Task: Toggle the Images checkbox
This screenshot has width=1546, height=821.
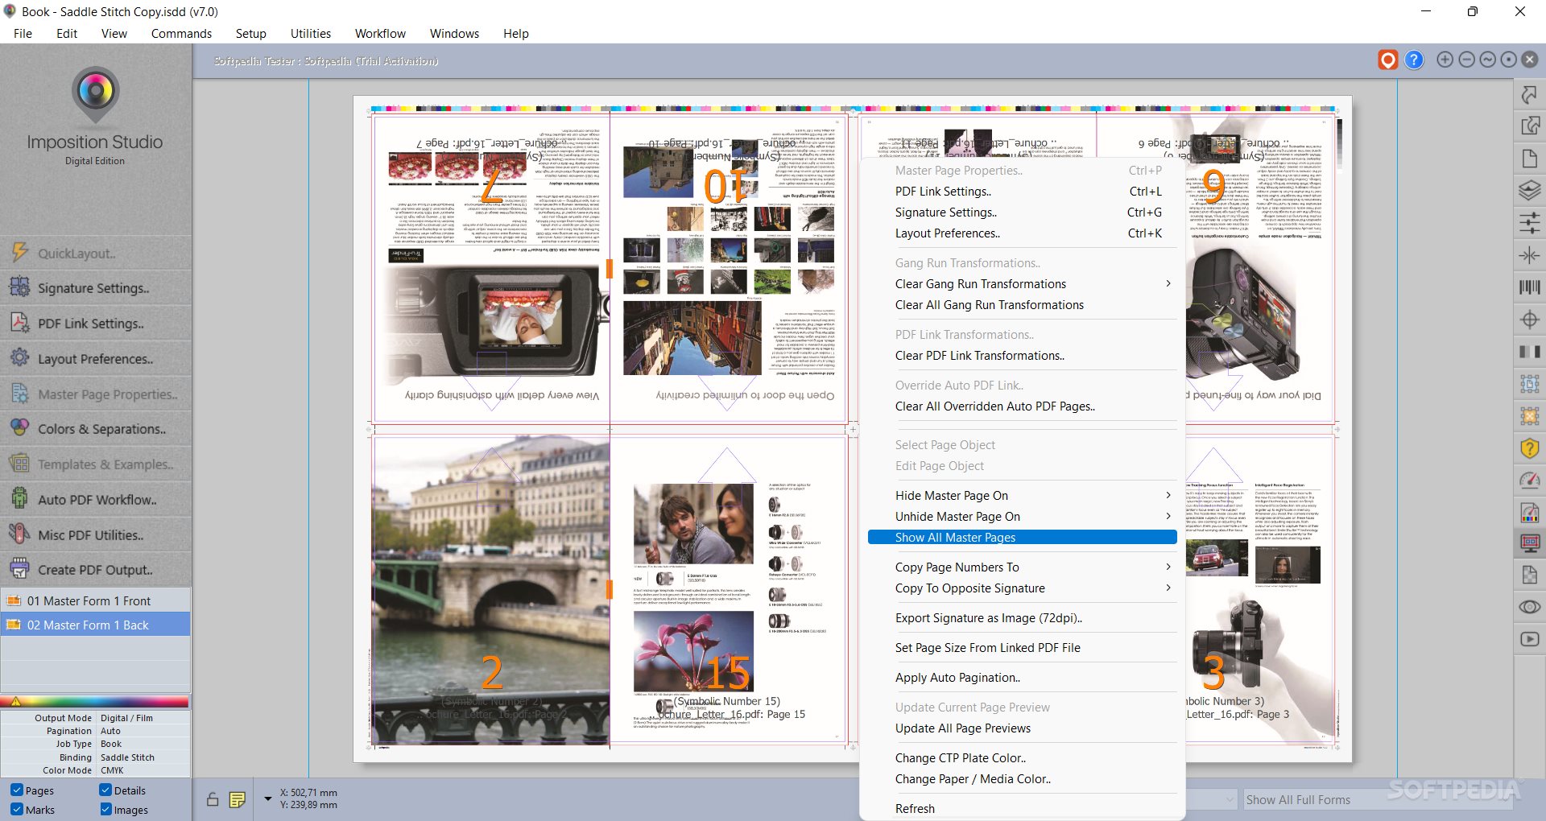Action: pyautogui.click(x=105, y=810)
